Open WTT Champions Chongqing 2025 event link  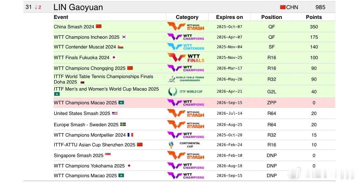pyautogui.click(x=90, y=68)
